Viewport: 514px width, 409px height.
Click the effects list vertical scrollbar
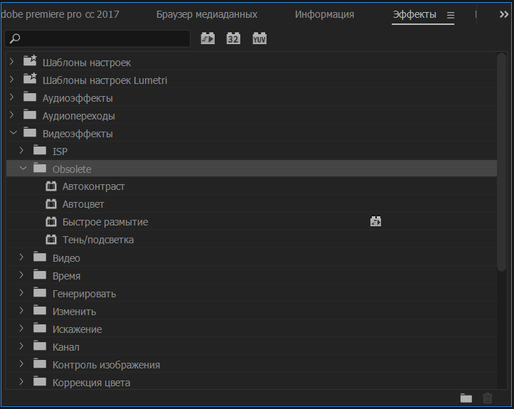(x=501, y=162)
